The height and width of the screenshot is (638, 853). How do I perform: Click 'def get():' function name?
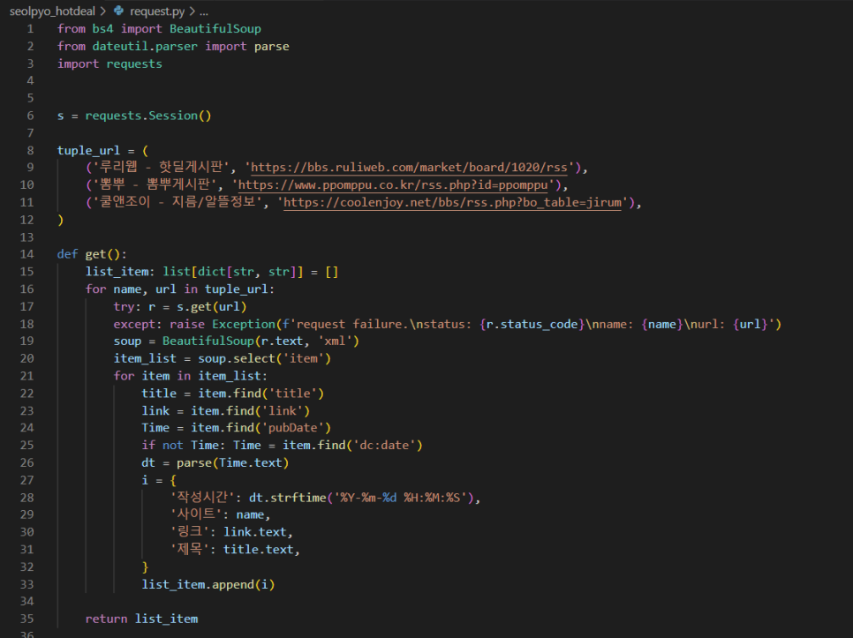coord(95,254)
